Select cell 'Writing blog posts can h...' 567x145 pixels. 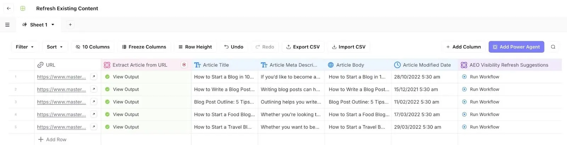coord(291,90)
